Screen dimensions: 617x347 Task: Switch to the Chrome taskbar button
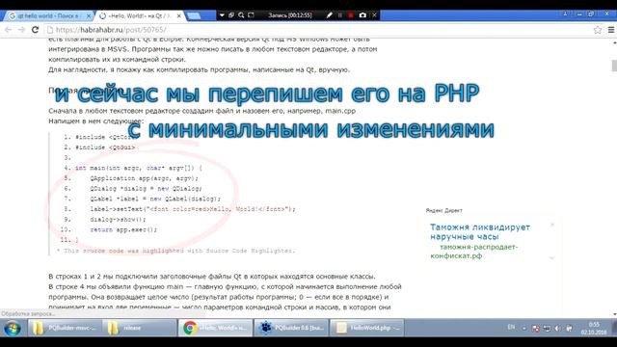click(215, 328)
